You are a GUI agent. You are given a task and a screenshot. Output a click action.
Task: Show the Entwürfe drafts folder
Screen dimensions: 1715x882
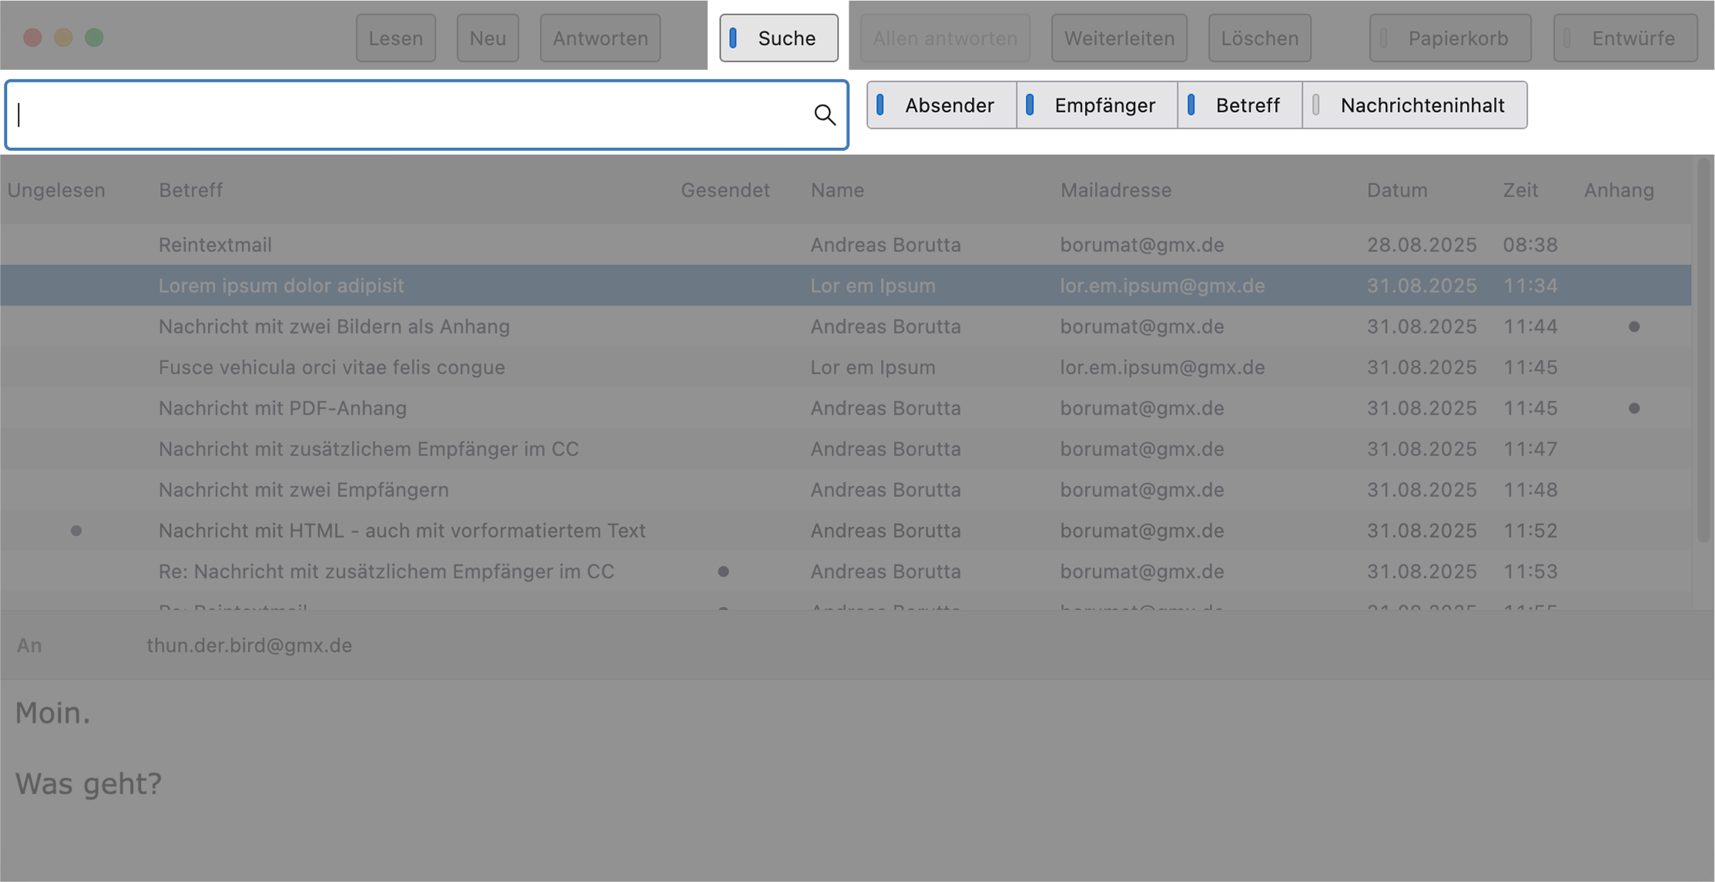1625,38
